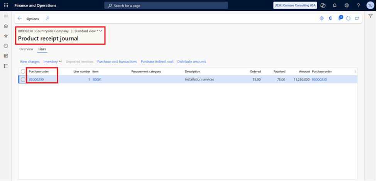The width and height of the screenshot is (377, 181).
Task: Click the Item column header
Action: tap(95, 72)
